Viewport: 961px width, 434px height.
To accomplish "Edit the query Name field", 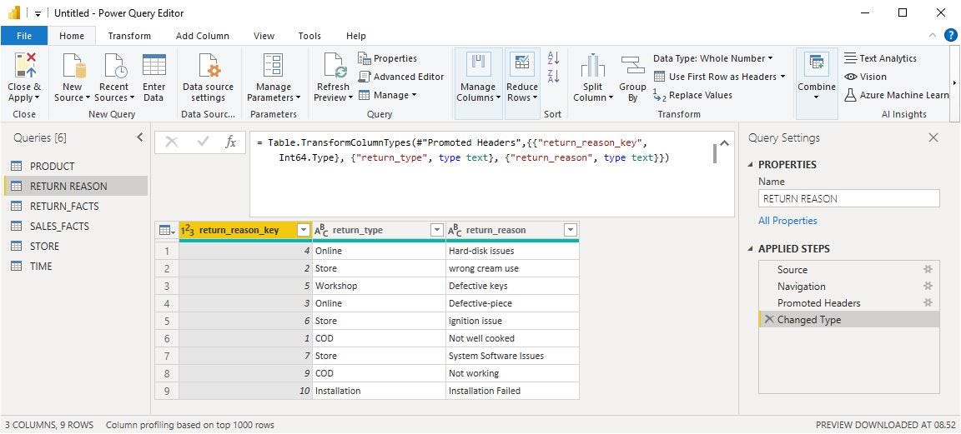I will [849, 198].
